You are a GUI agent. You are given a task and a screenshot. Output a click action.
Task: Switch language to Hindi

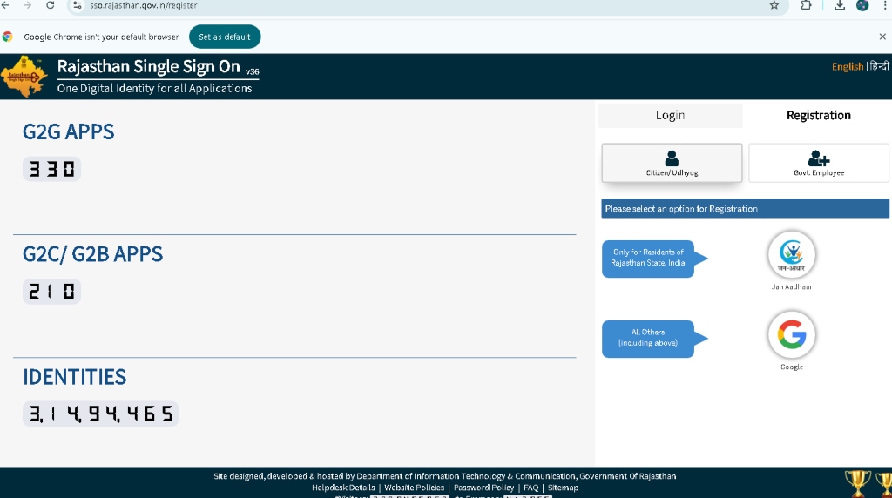pyautogui.click(x=879, y=66)
